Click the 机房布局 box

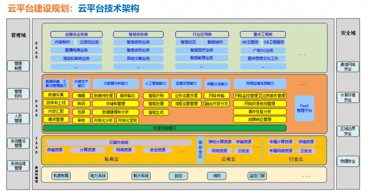(x=61, y=176)
